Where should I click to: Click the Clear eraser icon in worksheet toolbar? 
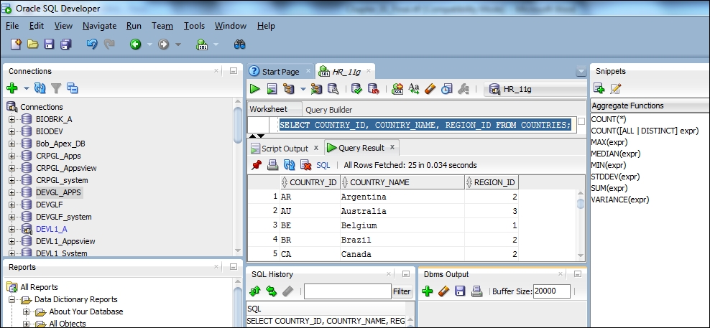coord(430,89)
